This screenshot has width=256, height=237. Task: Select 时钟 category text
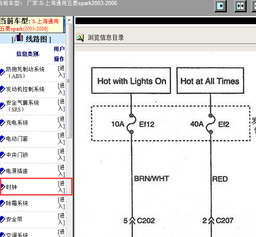click(11, 187)
